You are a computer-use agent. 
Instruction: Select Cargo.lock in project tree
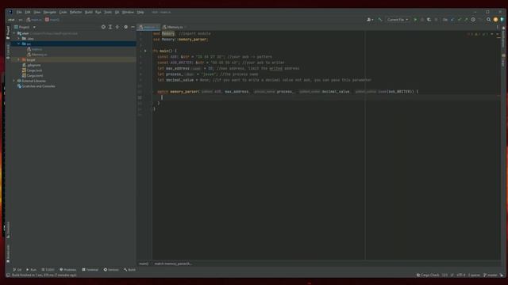coord(32,70)
